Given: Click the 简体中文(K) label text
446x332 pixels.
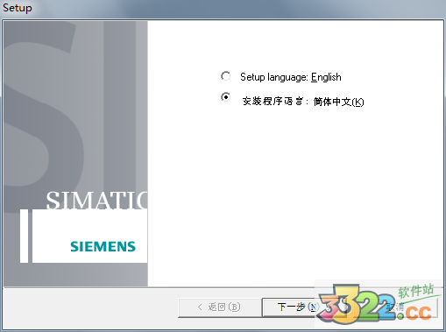Looking at the screenshot, I should pos(338,102).
